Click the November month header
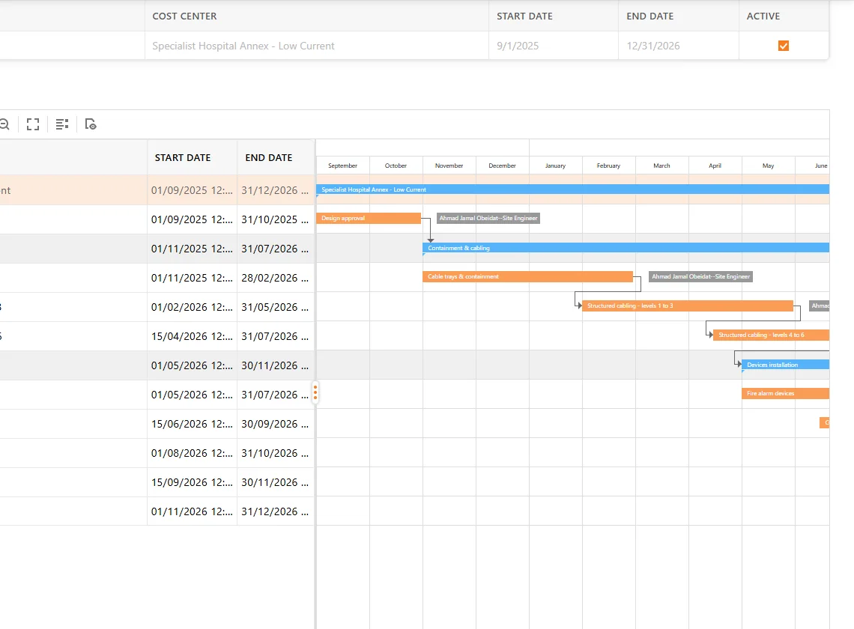The image size is (854, 629). point(449,165)
